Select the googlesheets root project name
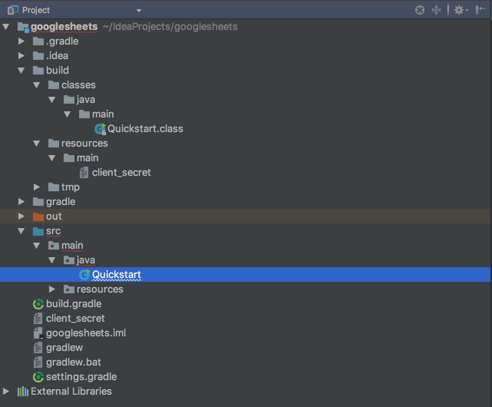 pos(64,27)
